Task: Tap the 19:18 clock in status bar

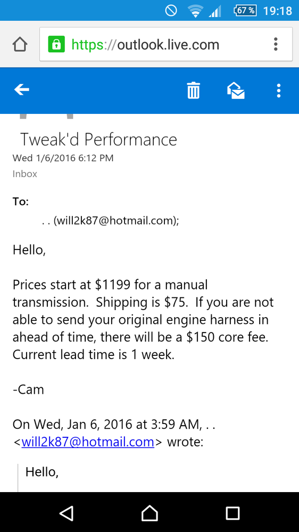Action: pyautogui.click(x=277, y=11)
